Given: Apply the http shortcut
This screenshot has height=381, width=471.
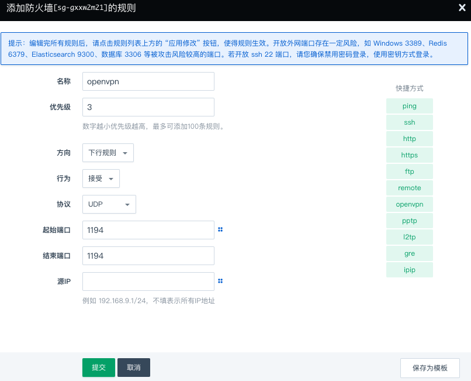Looking at the screenshot, I should point(410,139).
